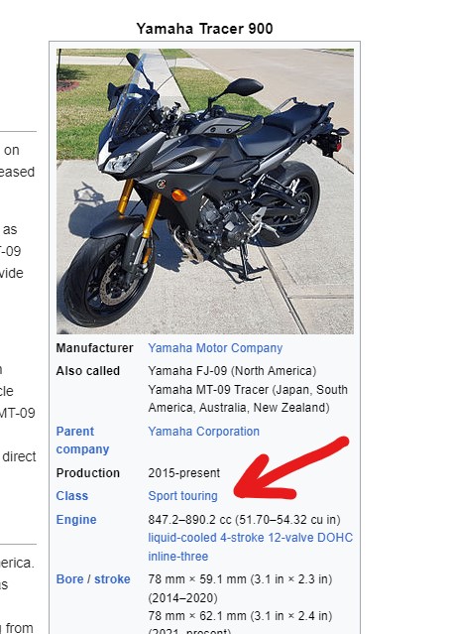The height and width of the screenshot is (634, 452).
Task: Select the Manufacturer row label
Action: (94, 348)
